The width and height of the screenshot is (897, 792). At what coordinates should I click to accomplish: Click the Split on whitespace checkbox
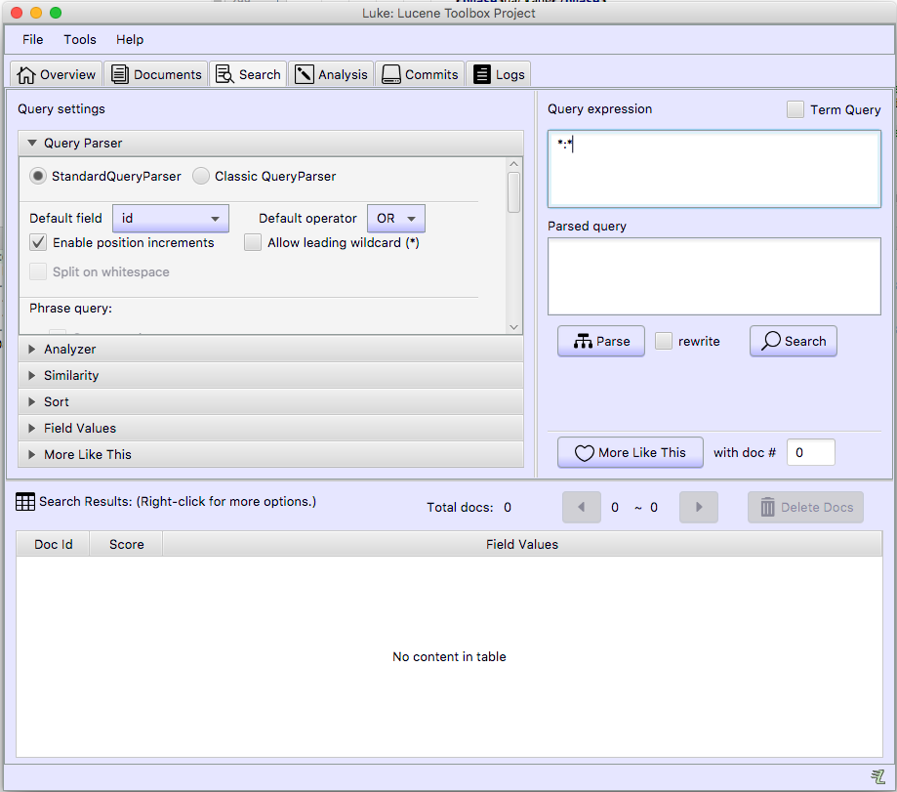(38, 271)
